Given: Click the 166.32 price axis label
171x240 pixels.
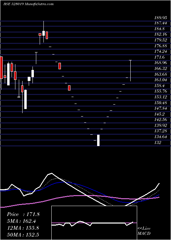Looking at the screenshot, I should (x=160, y=69).
